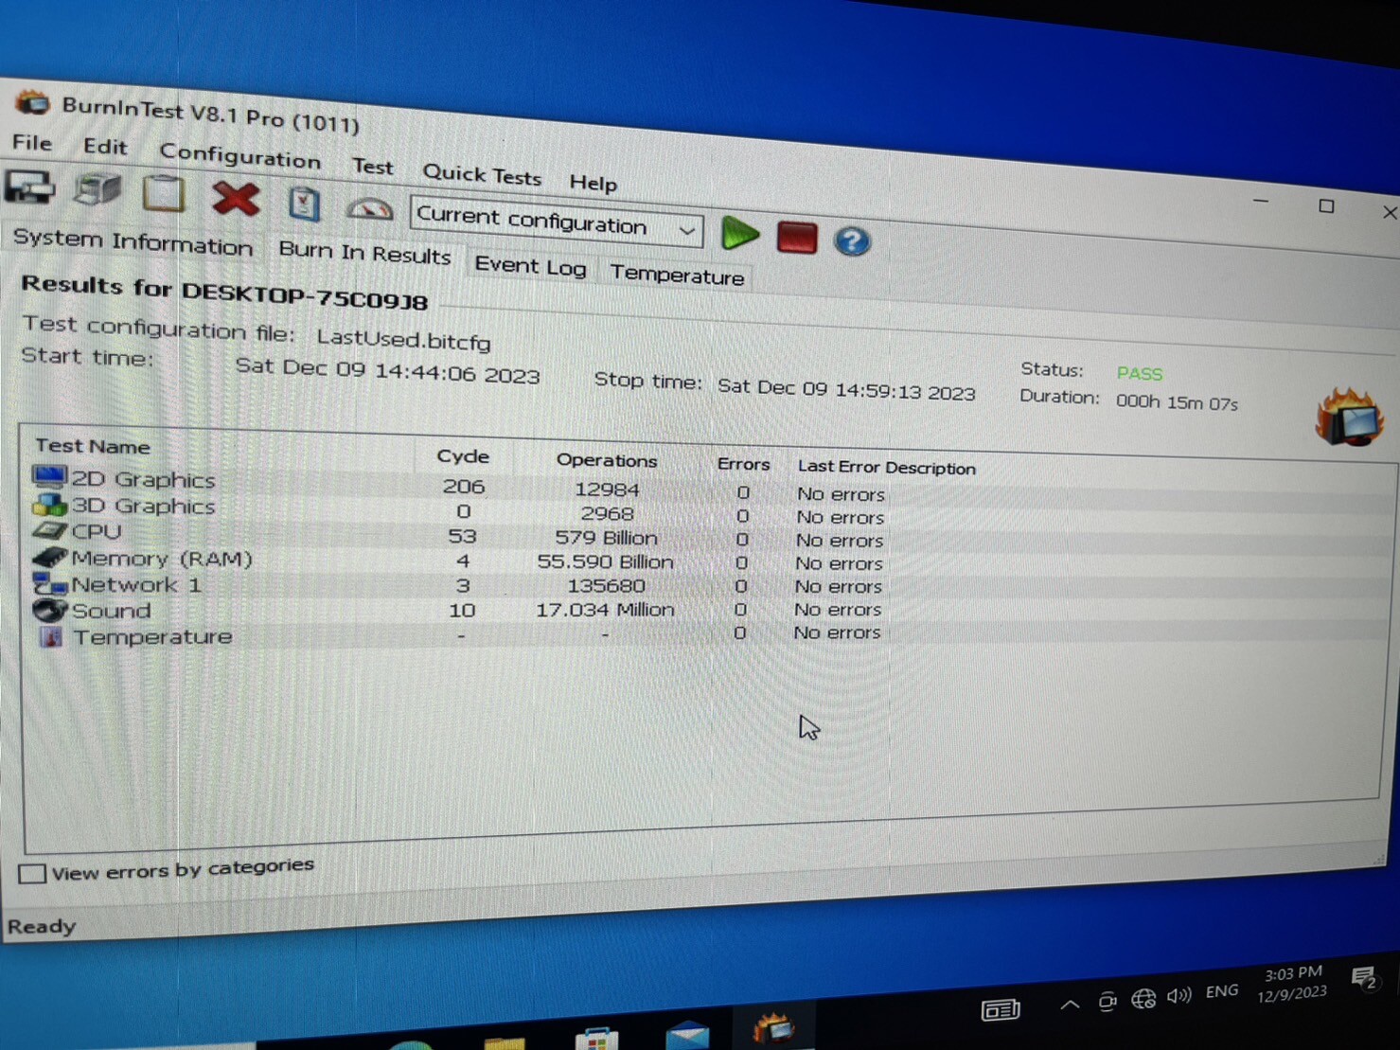The image size is (1400, 1050).
Task: Open the Mail app on the taskbar
Action: (687, 1034)
